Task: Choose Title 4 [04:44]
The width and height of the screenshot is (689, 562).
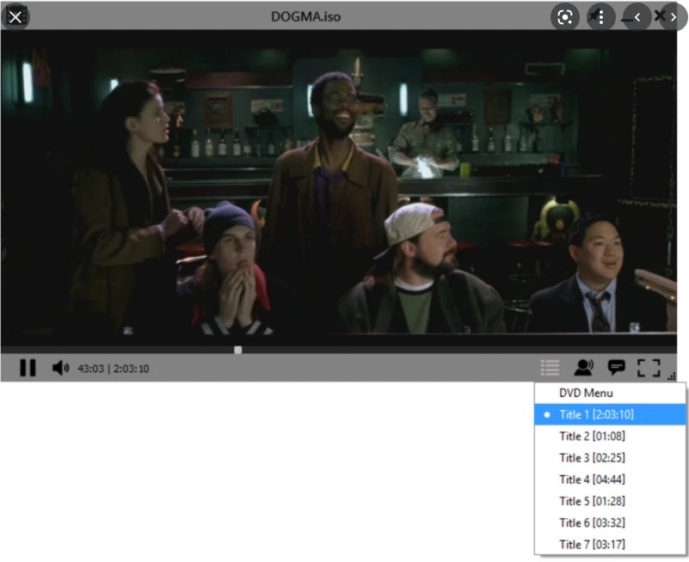Action: 610,479
